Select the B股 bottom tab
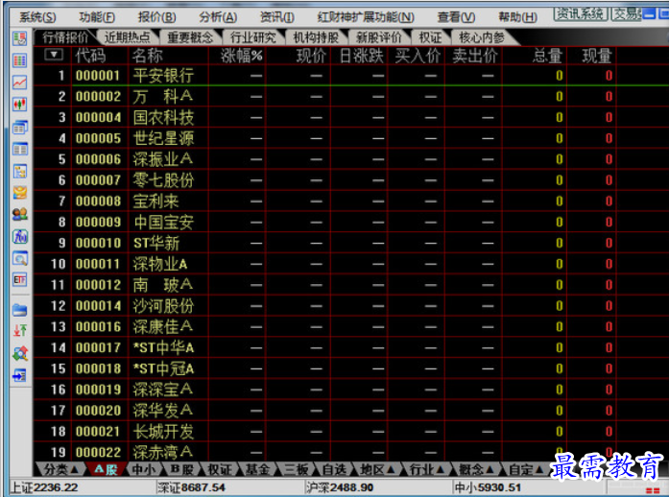 coord(181,470)
